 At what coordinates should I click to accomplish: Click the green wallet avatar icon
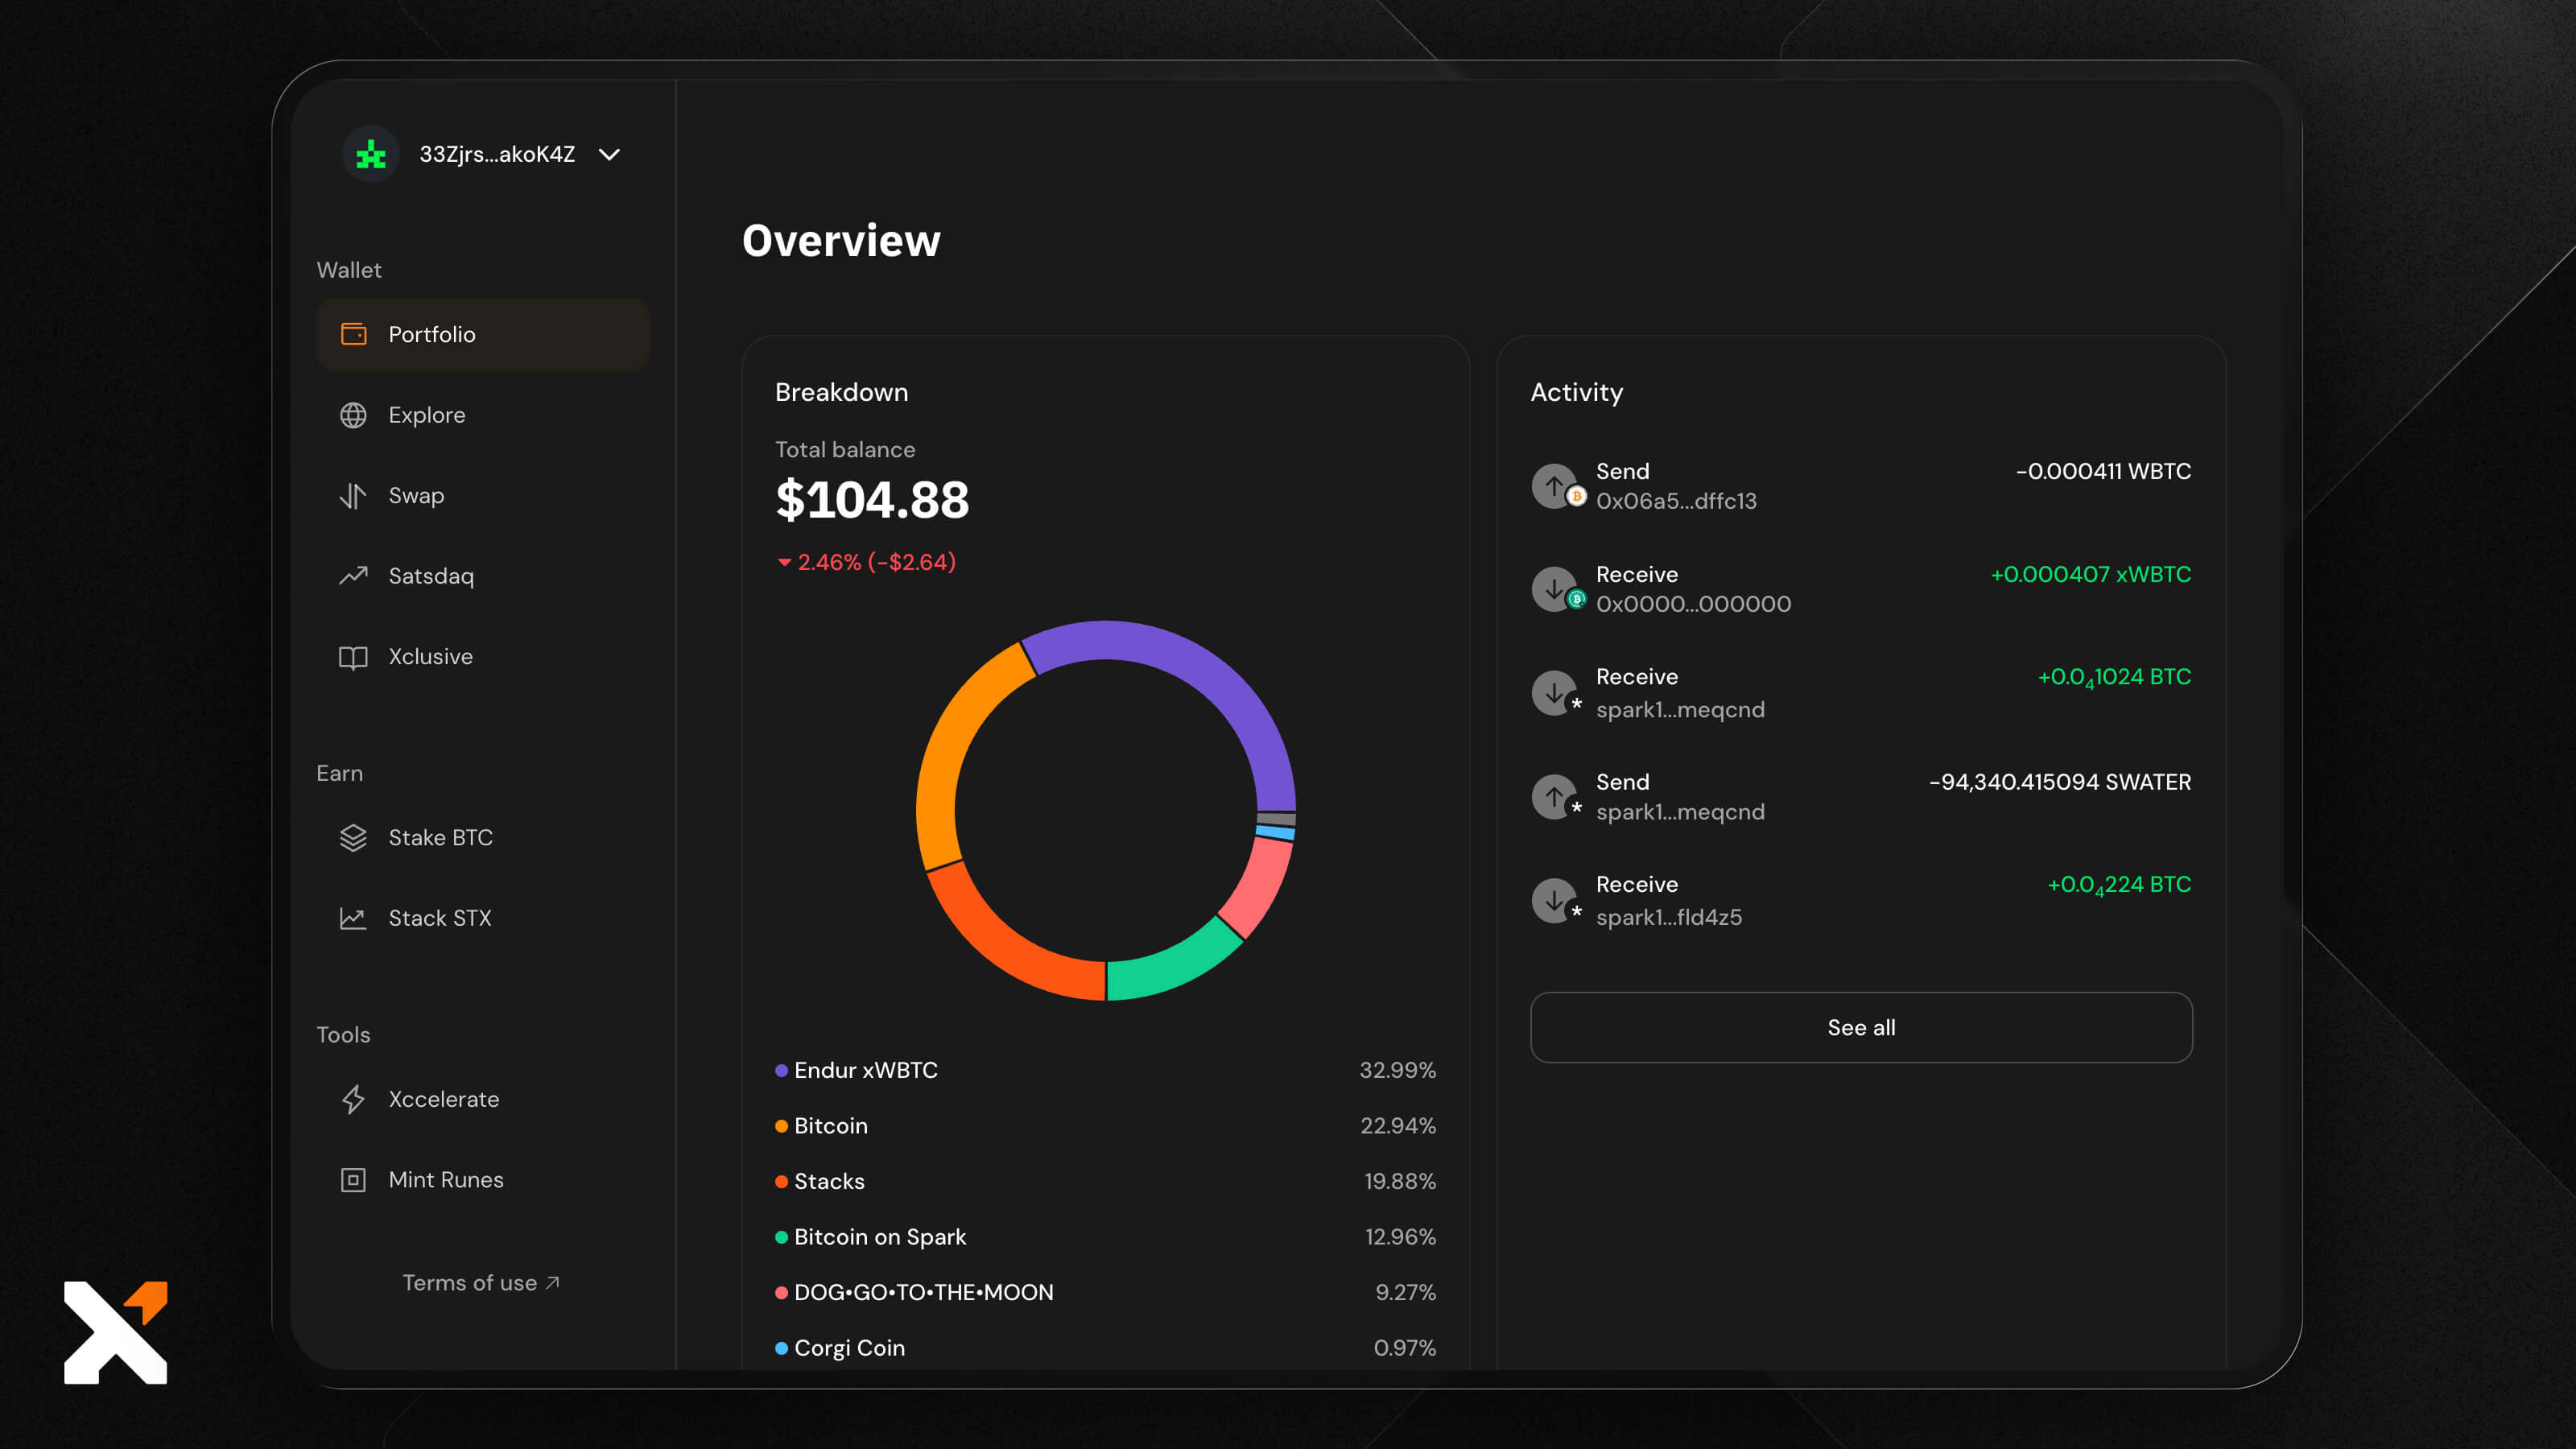(371, 155)
